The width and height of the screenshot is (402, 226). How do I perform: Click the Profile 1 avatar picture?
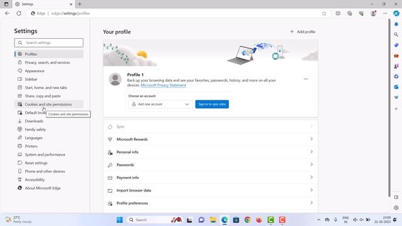coord(115,79)
